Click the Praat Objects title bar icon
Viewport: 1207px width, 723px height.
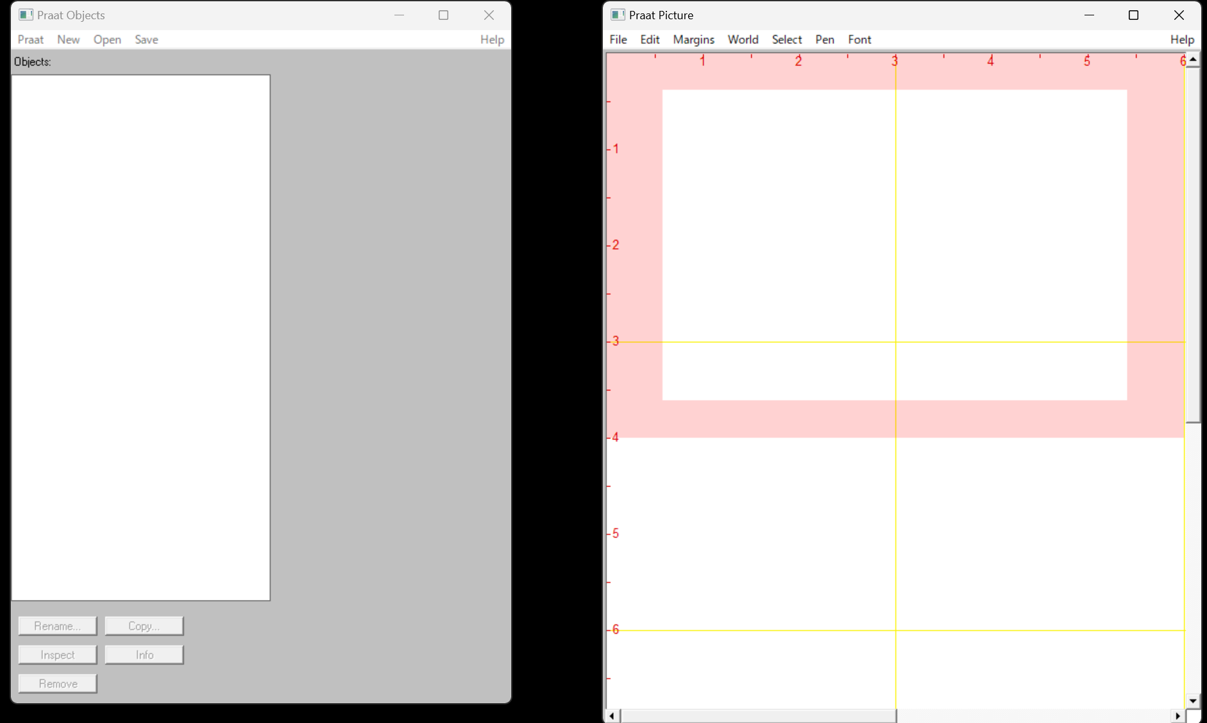pos(26,15)
